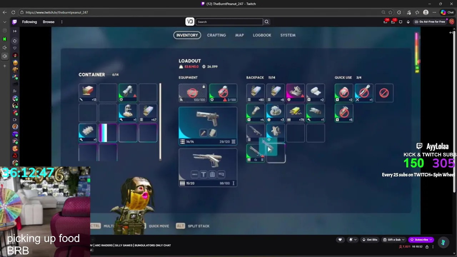The height and width of the screenshot is (257, 457).
Task: Bookmark page with the star icon
Action: [x=390, y=12]
